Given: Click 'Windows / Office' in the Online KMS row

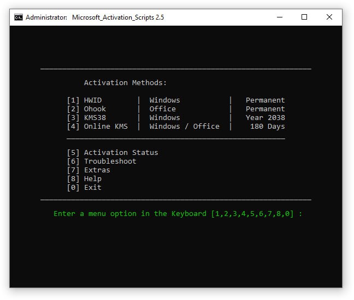Looking at the screenshot, I should (184, 127).
